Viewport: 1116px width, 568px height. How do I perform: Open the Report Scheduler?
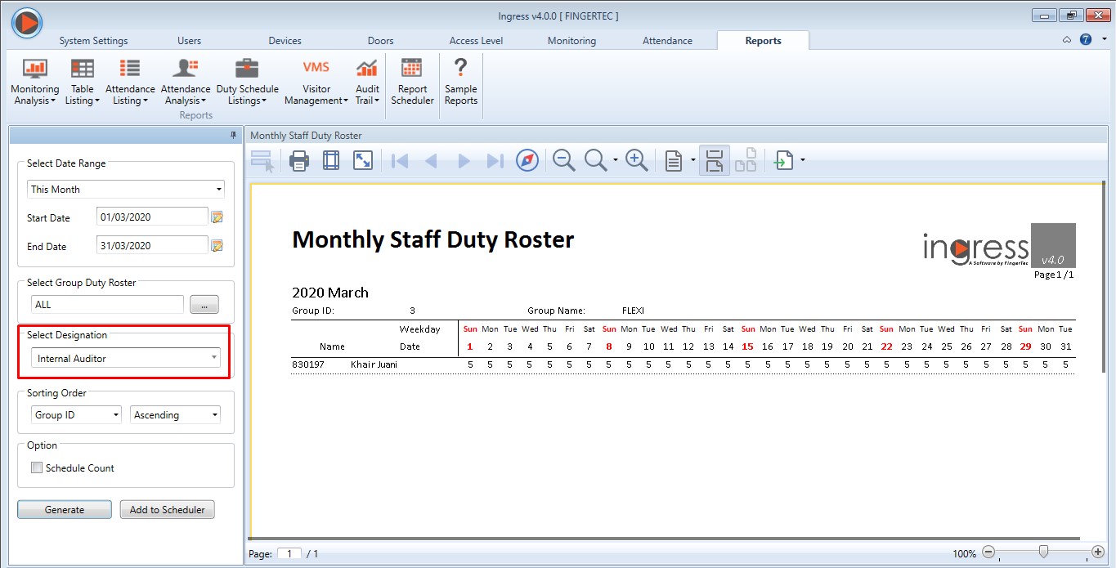click(x=412, y=83)
